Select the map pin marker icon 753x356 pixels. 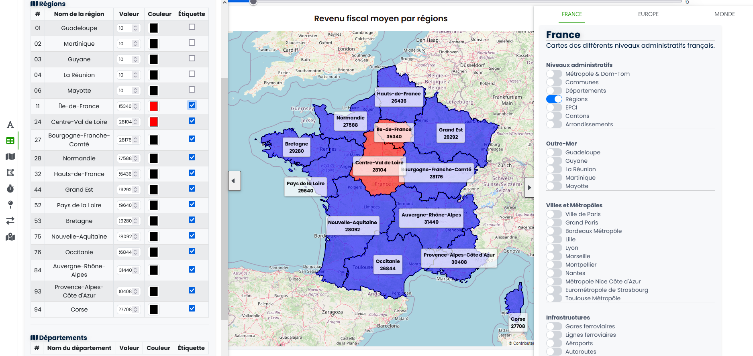tap(10, 204)
